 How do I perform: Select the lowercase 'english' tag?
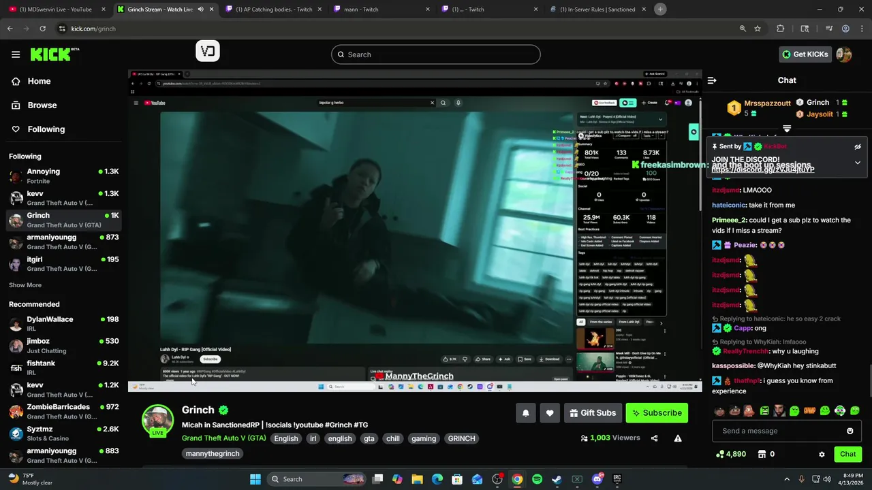[x=340, y=438]
